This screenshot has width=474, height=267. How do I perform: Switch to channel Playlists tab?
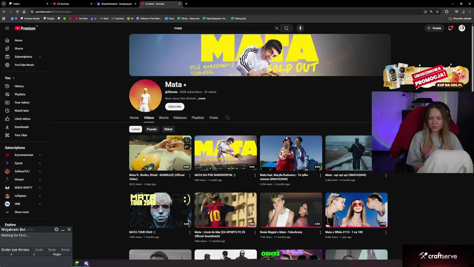[198, 118]
